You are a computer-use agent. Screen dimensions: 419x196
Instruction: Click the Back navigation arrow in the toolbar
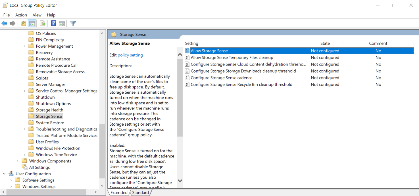click(4, 23)
